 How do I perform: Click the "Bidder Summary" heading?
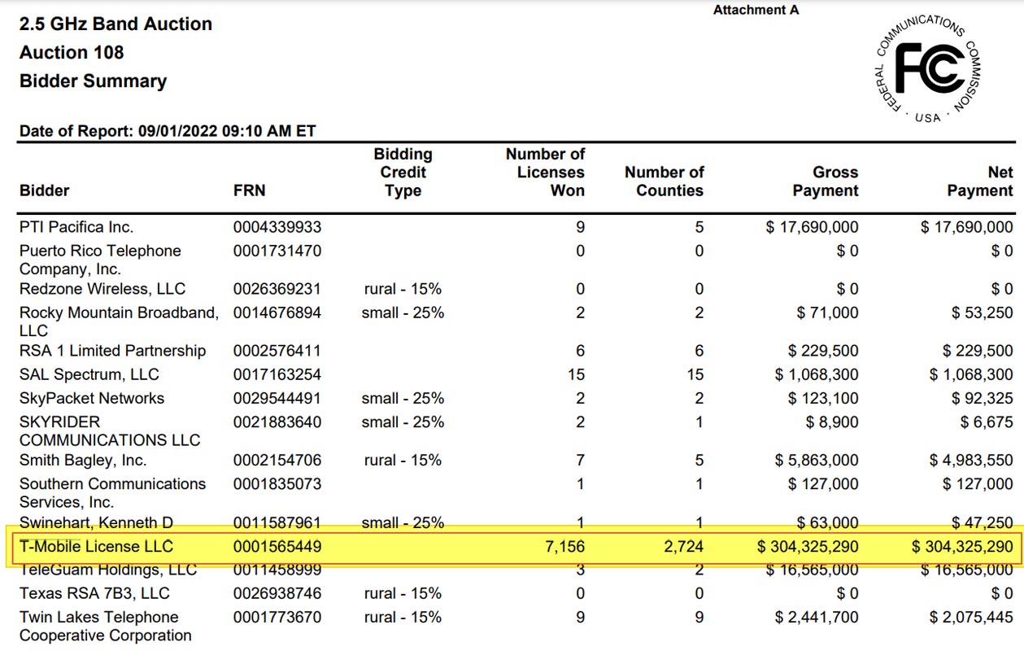pos(93,81)
